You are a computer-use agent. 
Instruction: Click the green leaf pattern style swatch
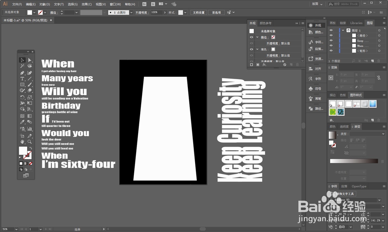[333, 112]
